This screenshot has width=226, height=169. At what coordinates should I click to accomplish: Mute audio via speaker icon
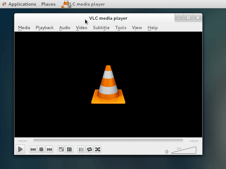(x=167, y=152)
